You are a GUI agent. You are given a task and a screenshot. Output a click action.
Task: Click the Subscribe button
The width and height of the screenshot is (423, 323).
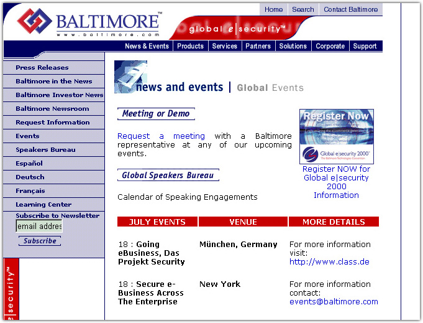click(x=40, y=241)
